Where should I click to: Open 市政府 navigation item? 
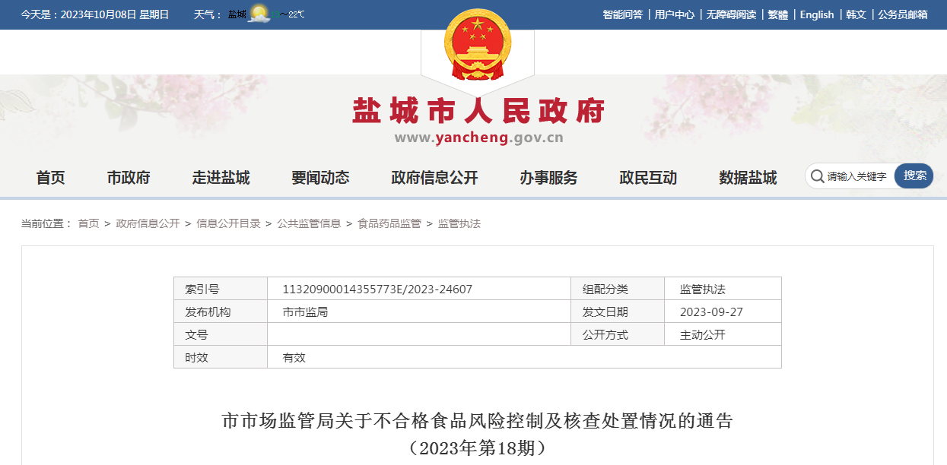tap(129, 178)
